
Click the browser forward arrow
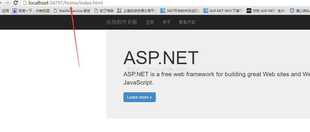(x=7, y=3)
